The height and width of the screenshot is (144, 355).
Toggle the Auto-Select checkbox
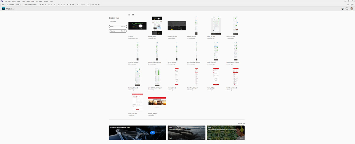8,5
